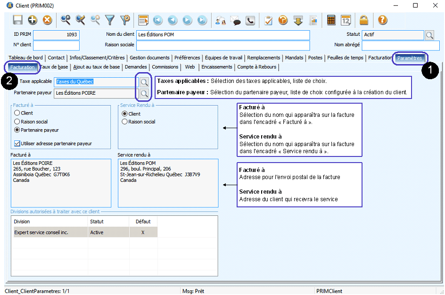
Task: Click the padlock Lock icon
Action: [x=363, y=20]
